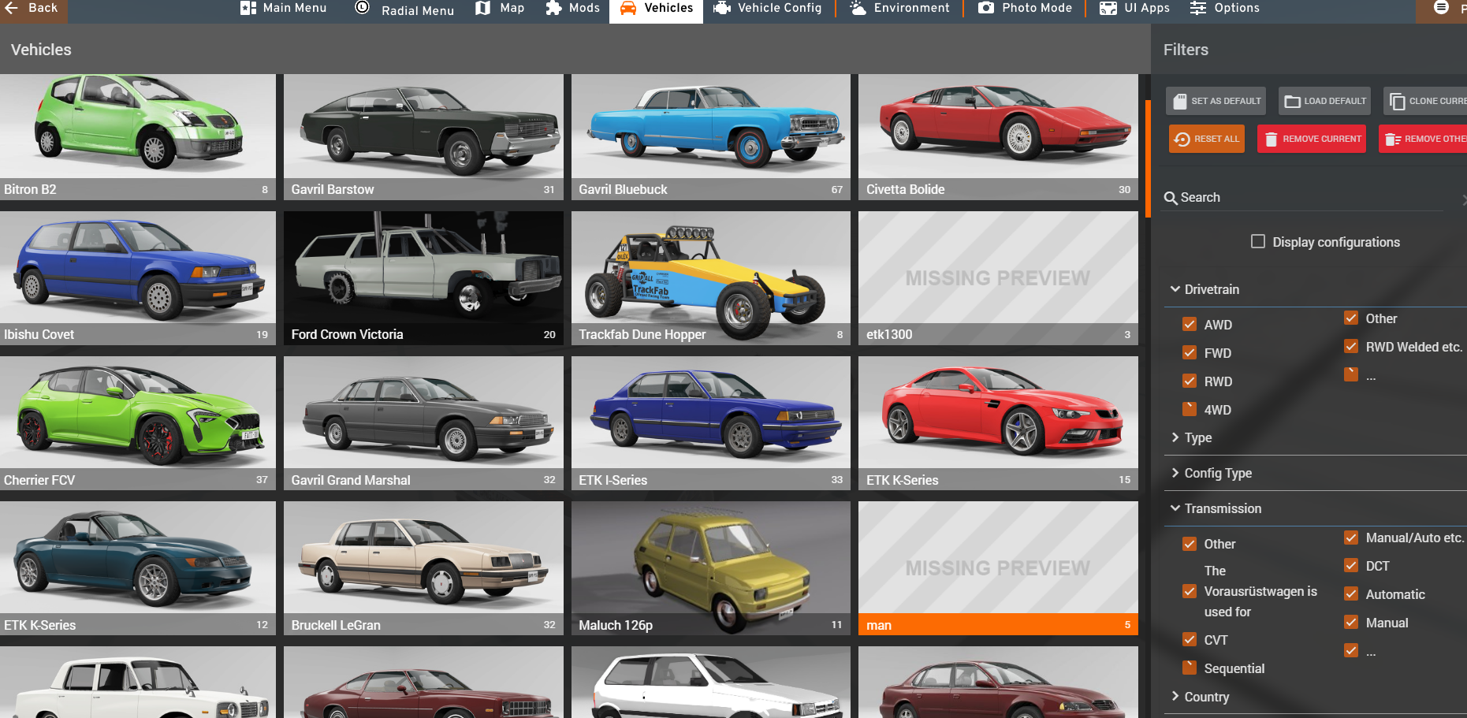Toggle the Manual transmission checkbox
1467x718 pixels.
[x=1351, y=622]
